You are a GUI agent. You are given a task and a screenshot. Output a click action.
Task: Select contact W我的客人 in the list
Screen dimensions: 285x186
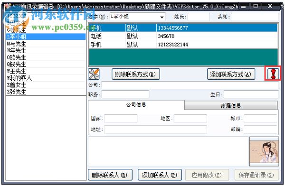[46, 78]
